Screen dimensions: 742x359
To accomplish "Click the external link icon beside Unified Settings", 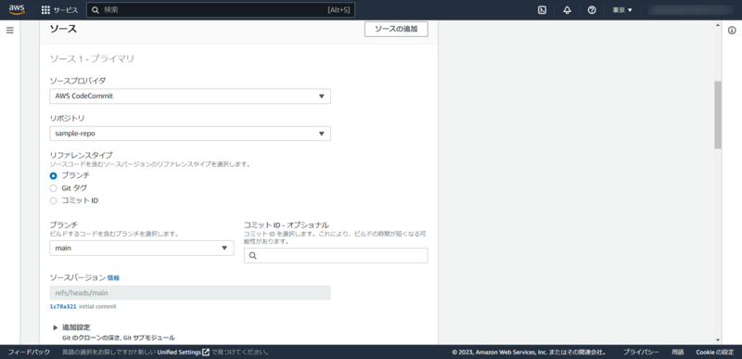I will (206, 353).
